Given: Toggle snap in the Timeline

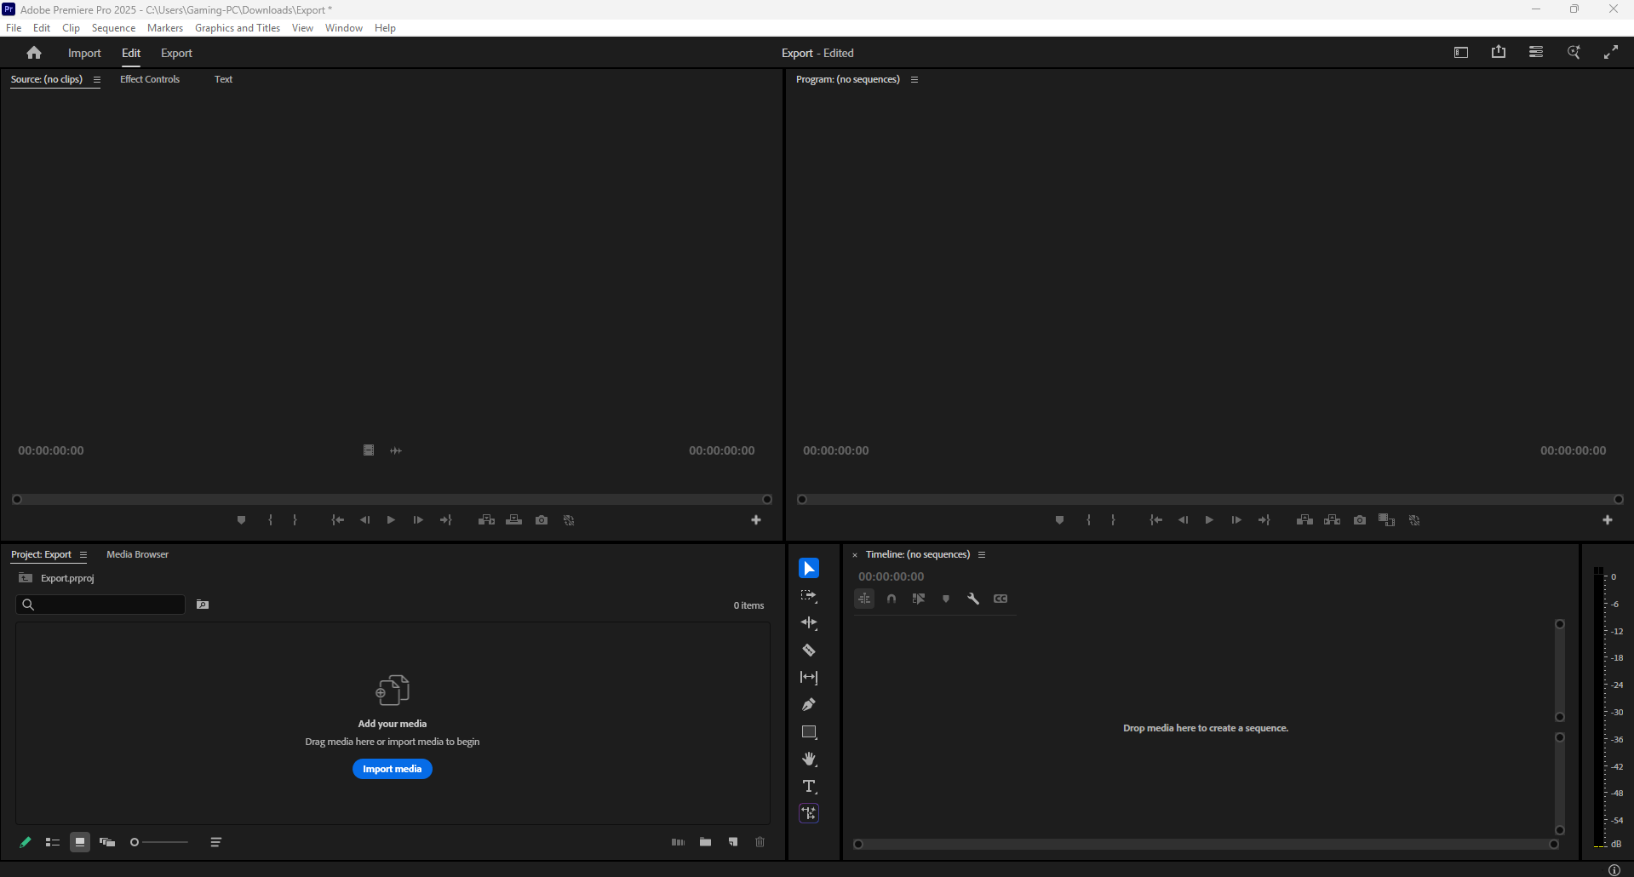Looking at the screenshot, I should 891,599.
